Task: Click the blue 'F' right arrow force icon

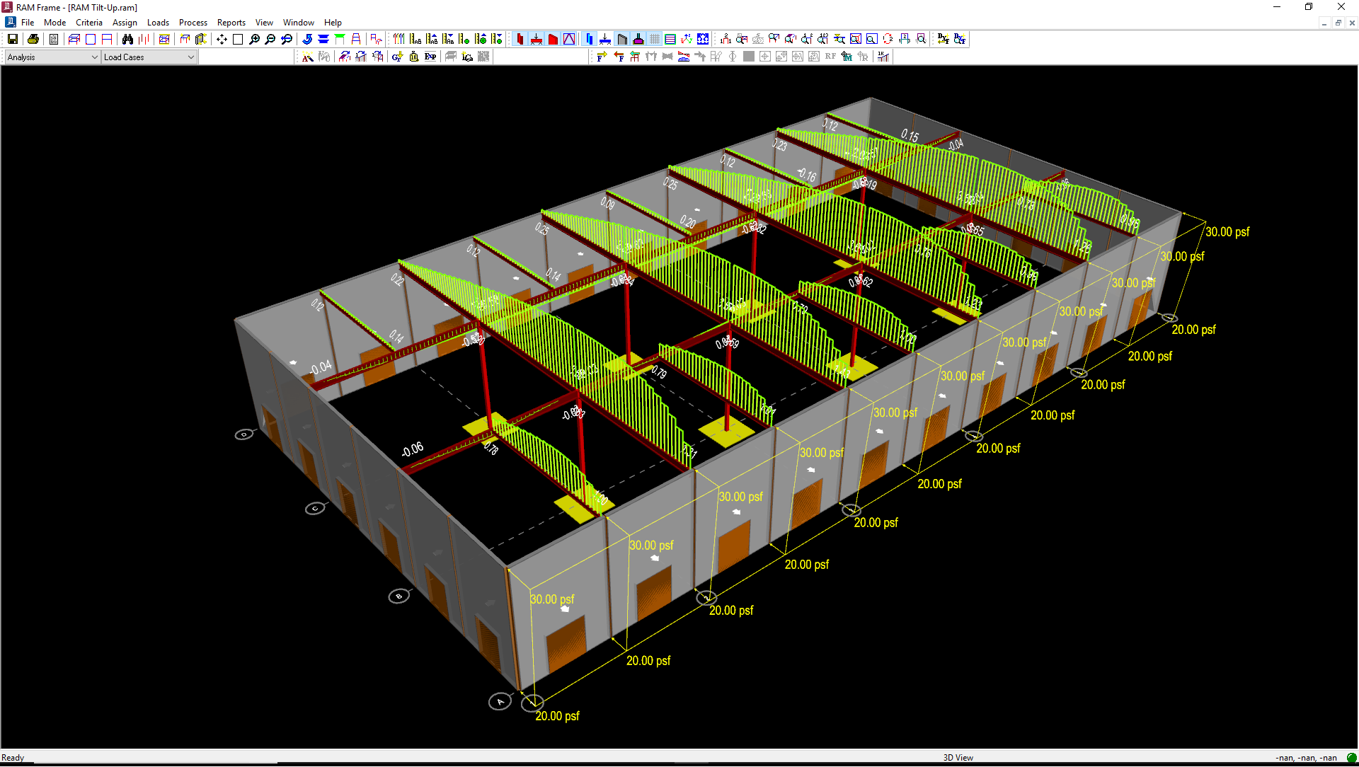Action: pyautogui.click(x=602, y=57)
